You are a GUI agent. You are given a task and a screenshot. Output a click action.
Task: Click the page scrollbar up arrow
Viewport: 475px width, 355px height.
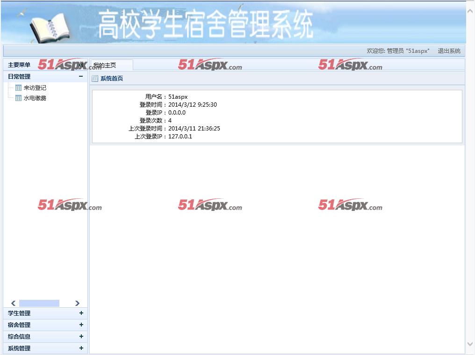point(470,11)
